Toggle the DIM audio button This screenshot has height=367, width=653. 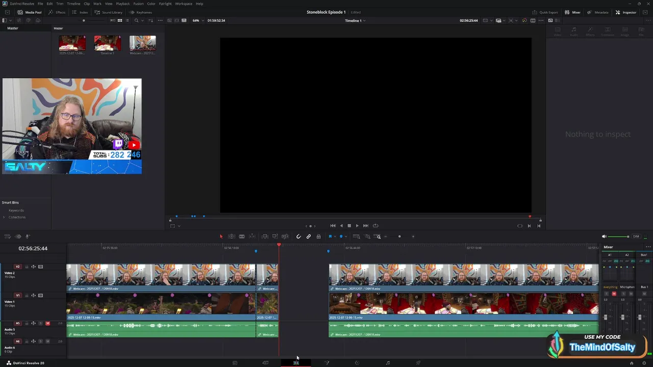(x=636, y=237)
